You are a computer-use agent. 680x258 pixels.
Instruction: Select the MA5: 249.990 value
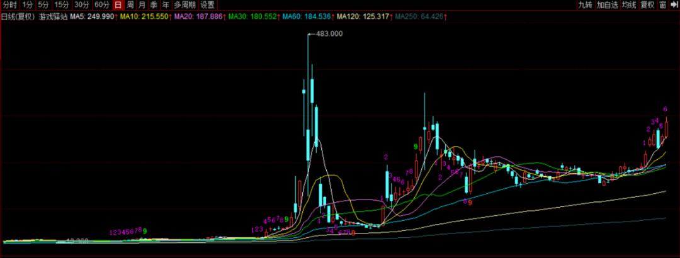click(94, 17)
